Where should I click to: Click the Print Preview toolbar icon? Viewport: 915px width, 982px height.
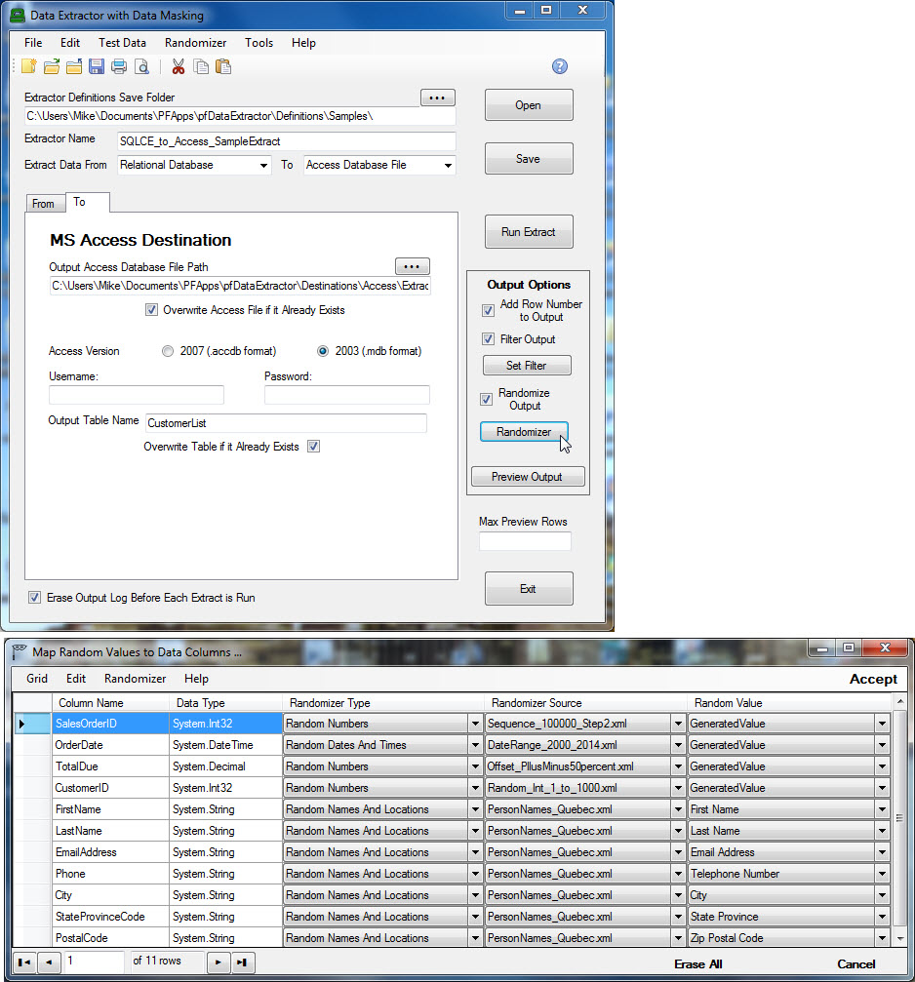click(142, 67)
